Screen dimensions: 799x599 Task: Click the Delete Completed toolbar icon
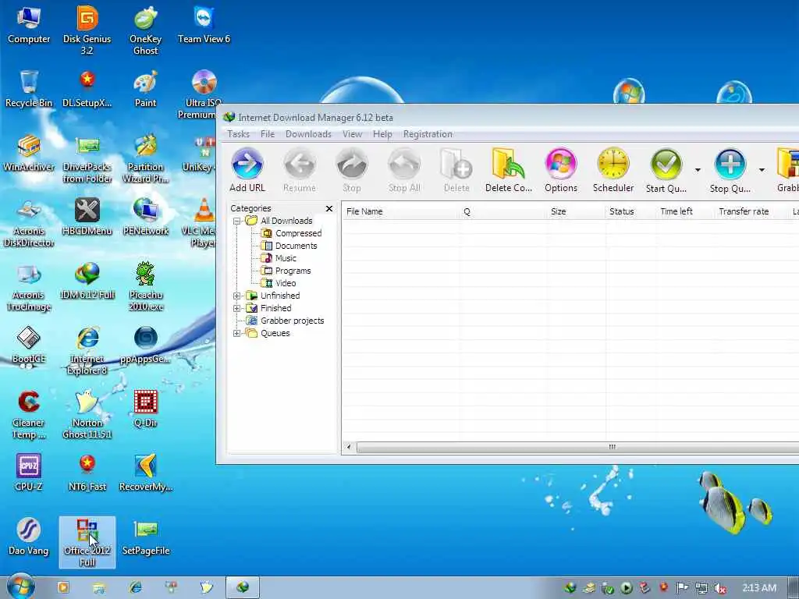[509, 170]
